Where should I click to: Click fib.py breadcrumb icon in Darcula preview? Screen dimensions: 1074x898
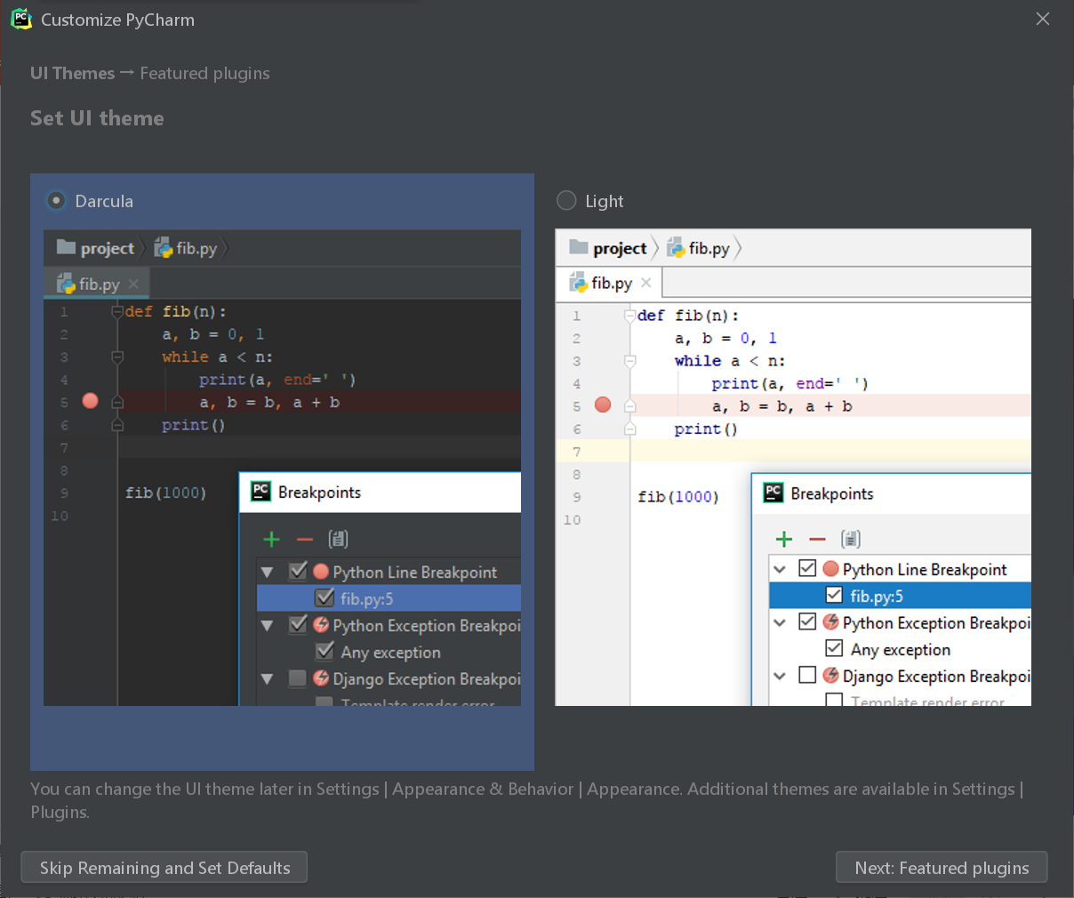point(164,247)
